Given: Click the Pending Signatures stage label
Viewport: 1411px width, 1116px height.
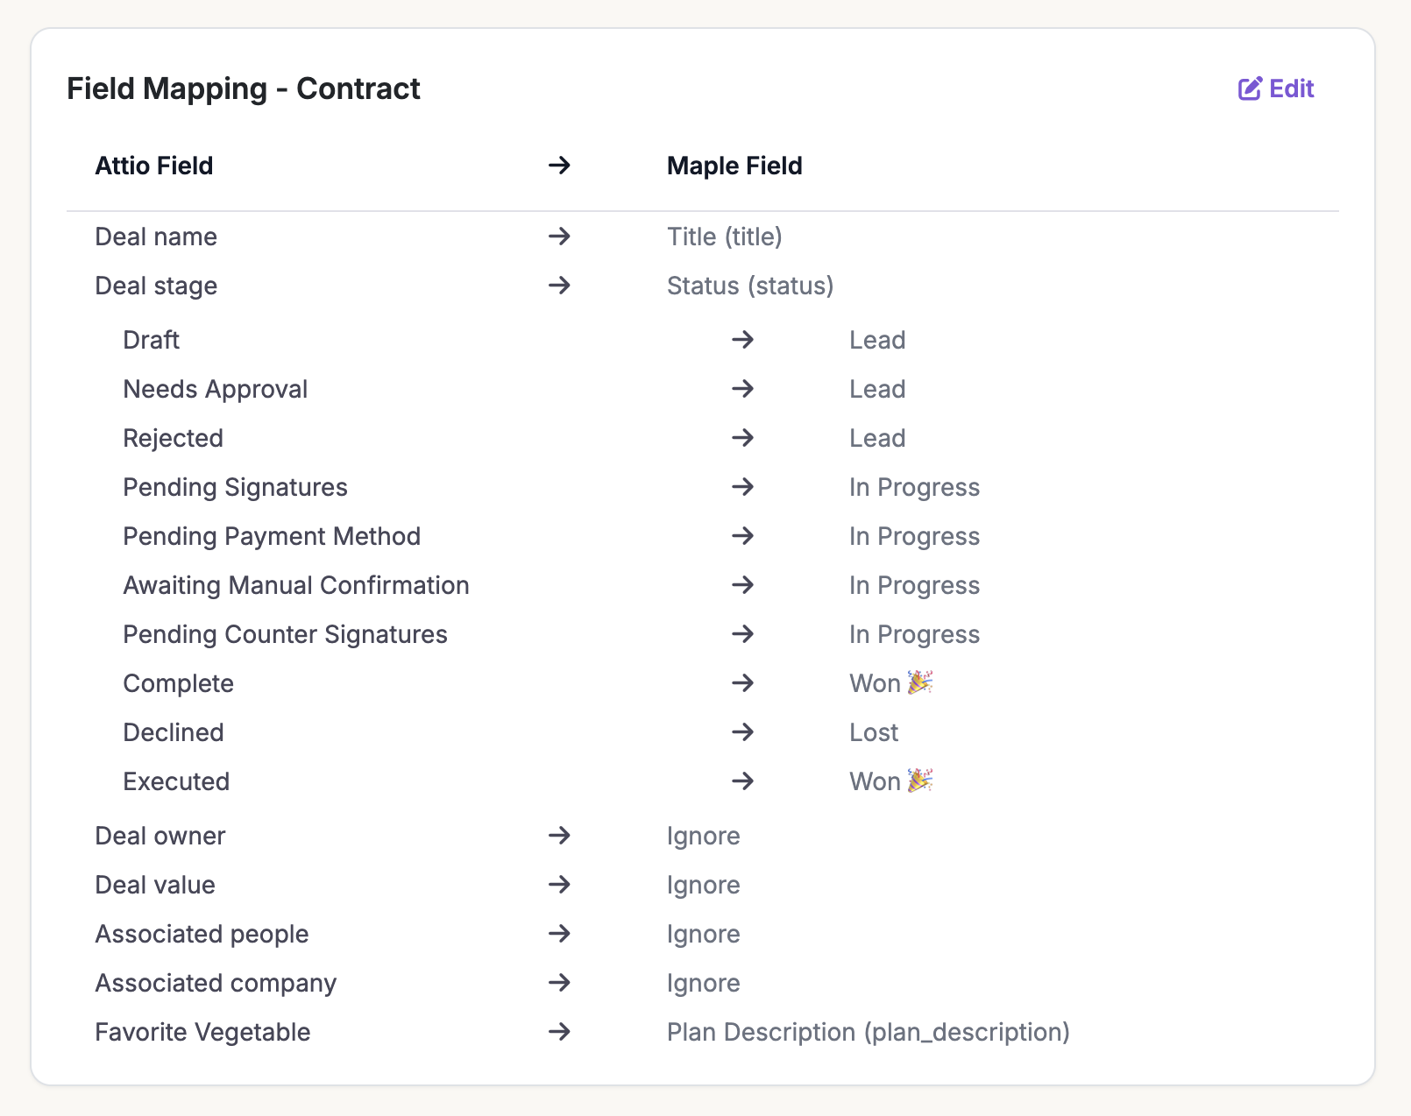Looking at the screenshot, I should (x=235, y=487).
